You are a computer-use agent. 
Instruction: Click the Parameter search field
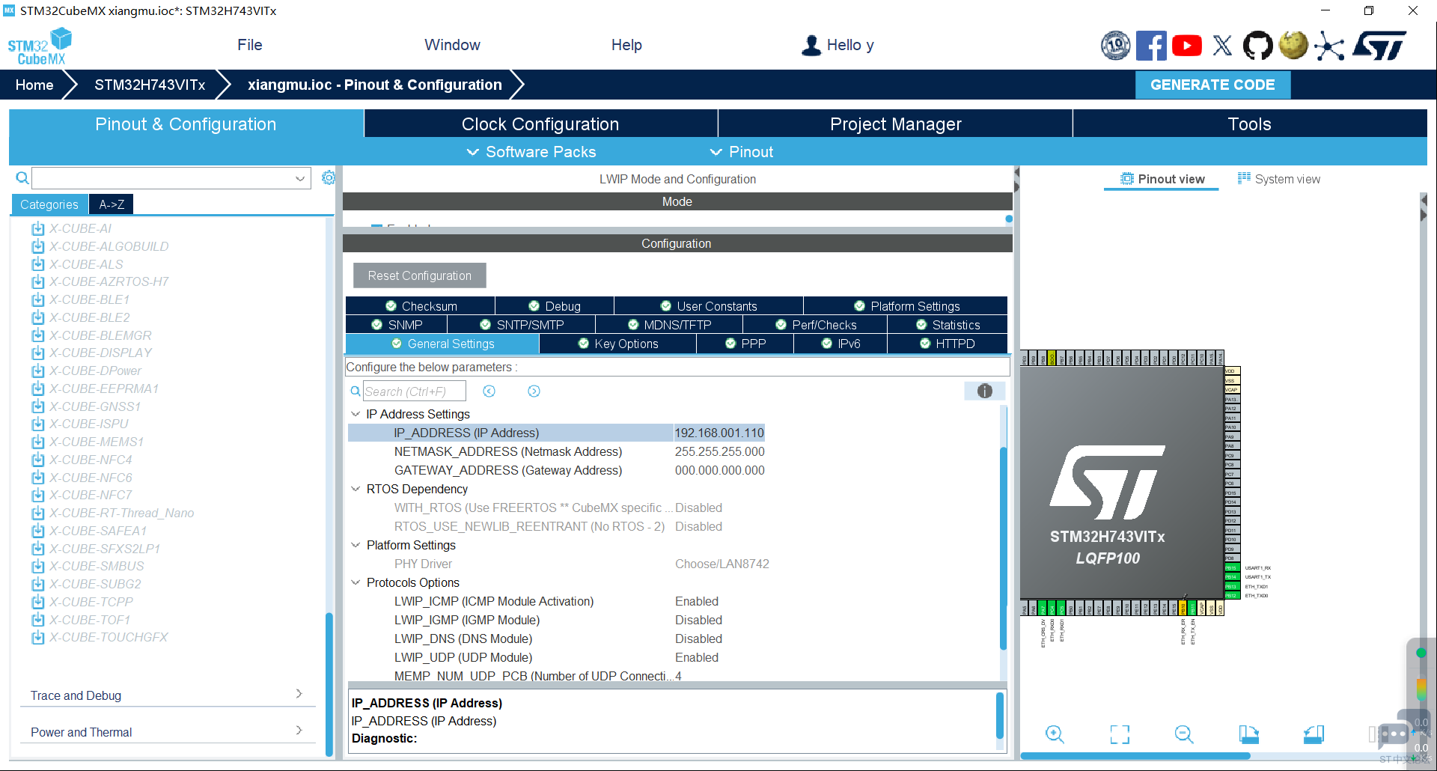(415, 391)
